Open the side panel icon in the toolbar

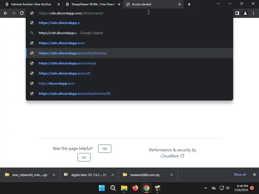pos(237,13)
